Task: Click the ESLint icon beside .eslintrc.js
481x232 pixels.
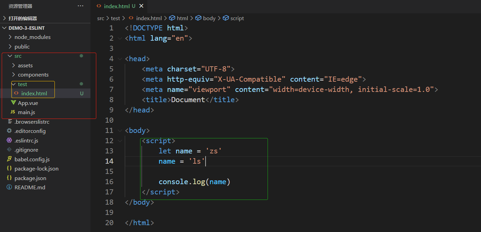Action: click(9, 140)
